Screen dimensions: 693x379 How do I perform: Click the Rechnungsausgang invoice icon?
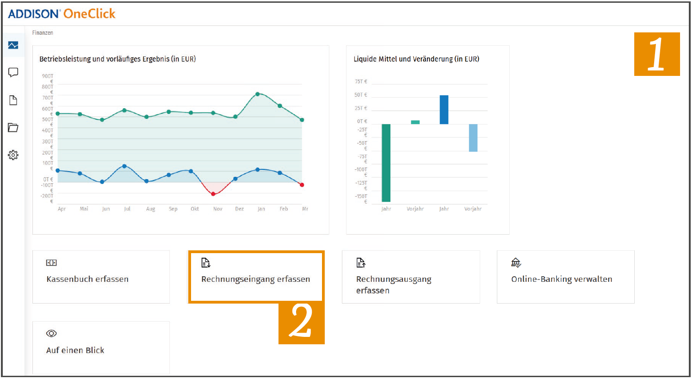pyautogui.click(x=361, y=263)
